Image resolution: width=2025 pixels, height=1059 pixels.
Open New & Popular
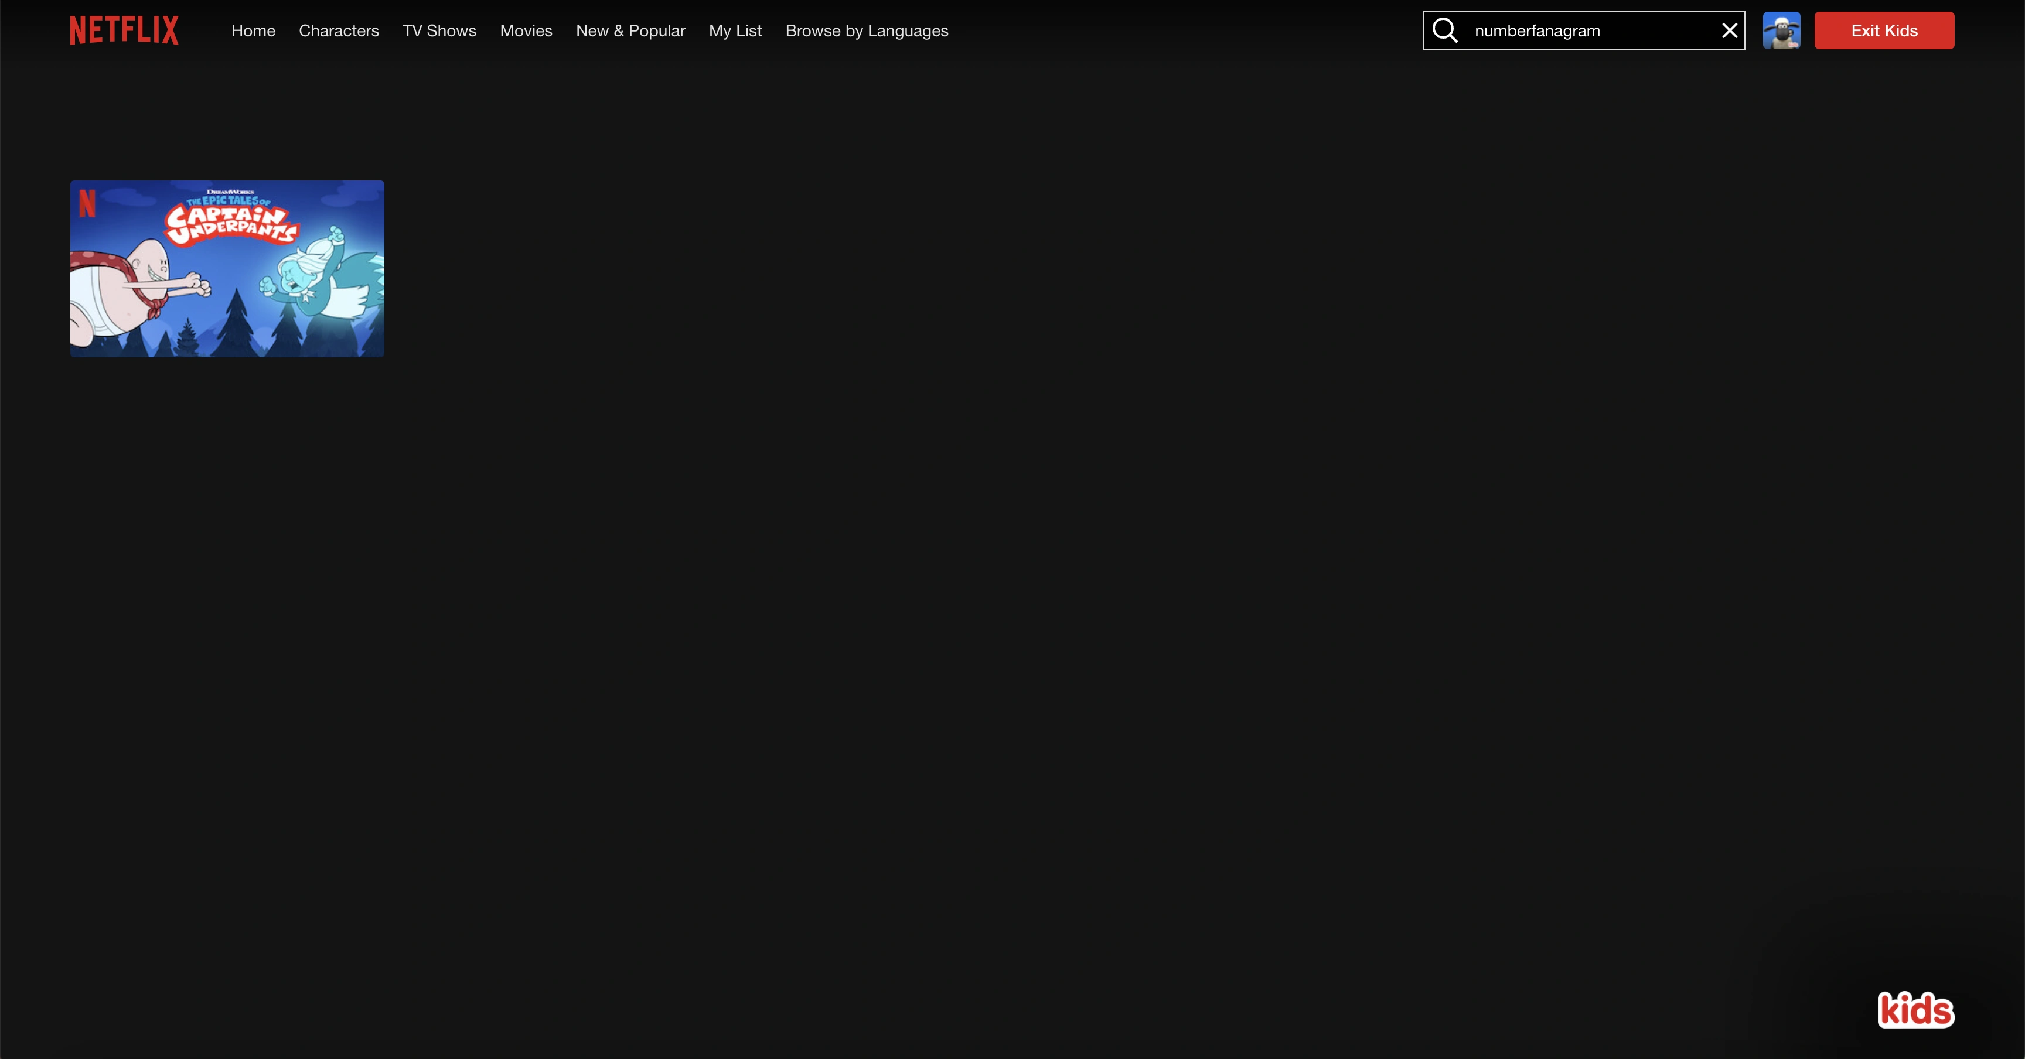pos(630,30)
